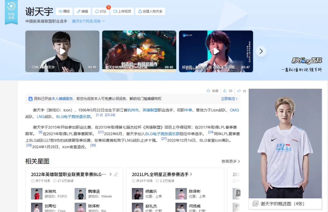Click the share arrow icon
Viewport: 328px width, 212px height.
[x=239, y=91]
